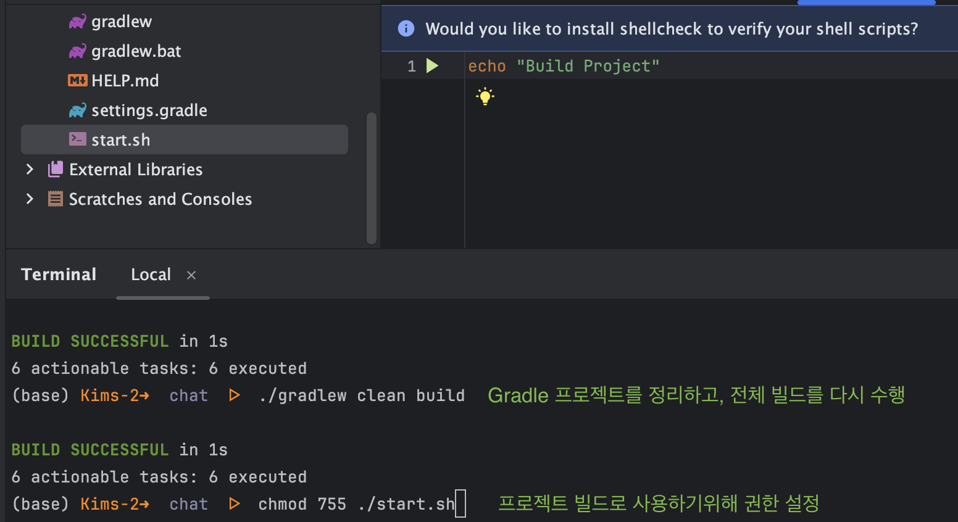Click the start.sh shell script icon
The image size is (958, 522).
tap(77, 139)
